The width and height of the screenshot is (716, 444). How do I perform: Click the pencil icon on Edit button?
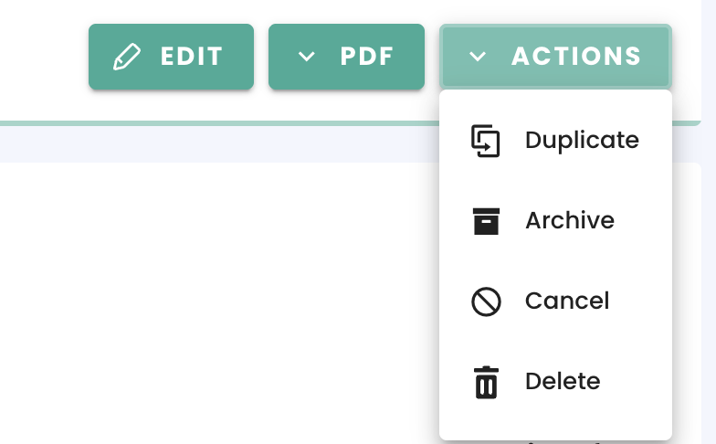[126, 57]
